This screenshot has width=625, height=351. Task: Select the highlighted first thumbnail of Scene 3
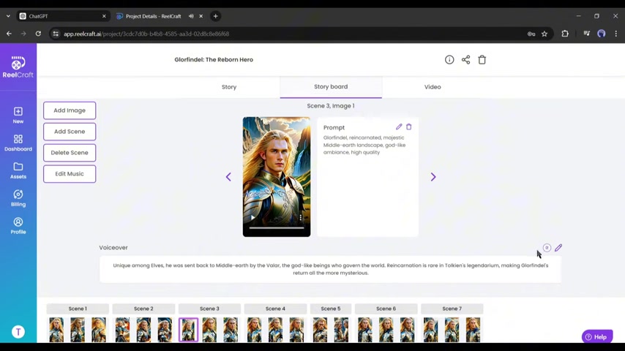pos(188,330)
